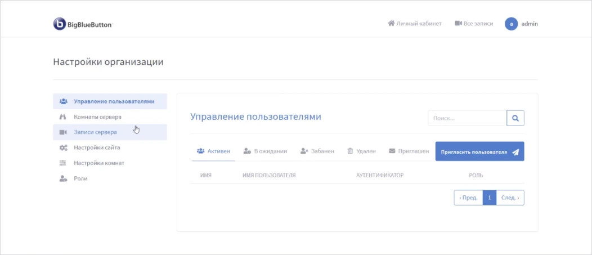Click the РОЛЬ column header
Image resolution: width=592 pixels, height=255 pixels.
tap(476, 175)
